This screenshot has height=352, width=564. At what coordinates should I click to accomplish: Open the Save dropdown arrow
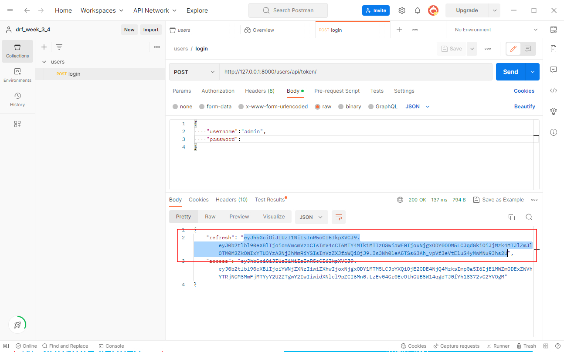point(472,49)
